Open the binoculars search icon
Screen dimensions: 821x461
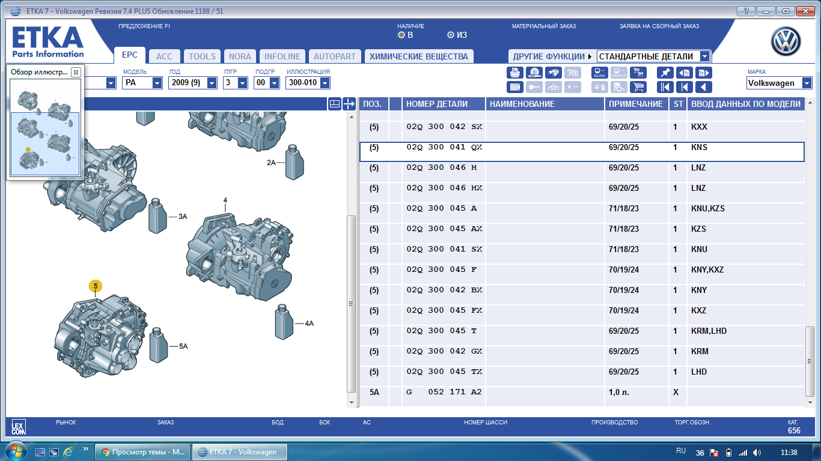554,73
